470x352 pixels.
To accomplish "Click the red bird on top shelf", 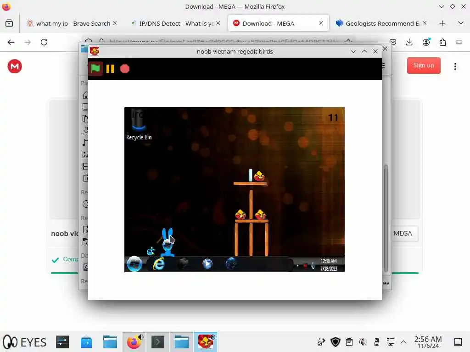I will click(x=259, y=176).
